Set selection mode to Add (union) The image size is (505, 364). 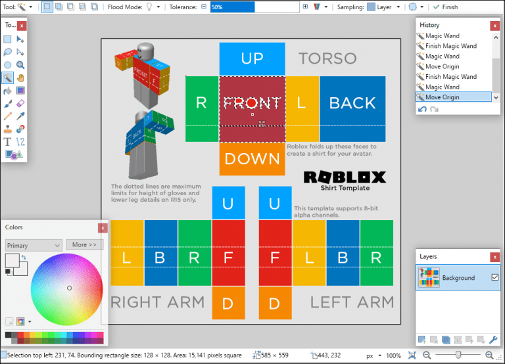59,7
